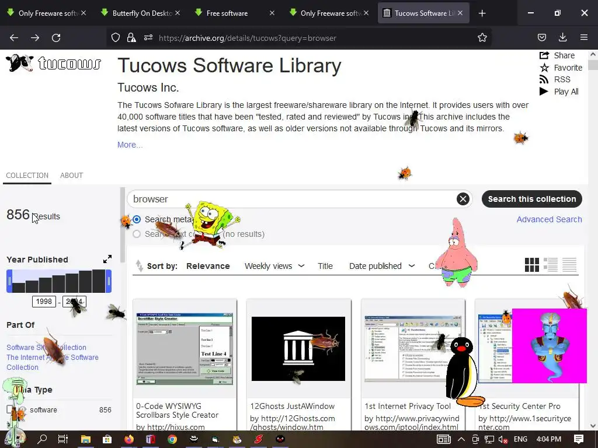Sort results by Relevance
598x448 pixels.
(208, 266)
